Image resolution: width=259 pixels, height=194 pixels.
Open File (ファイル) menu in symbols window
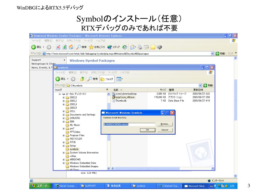click(60, 72)
